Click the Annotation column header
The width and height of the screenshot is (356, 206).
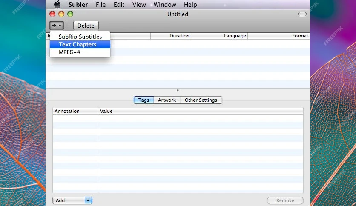(75, 111)
